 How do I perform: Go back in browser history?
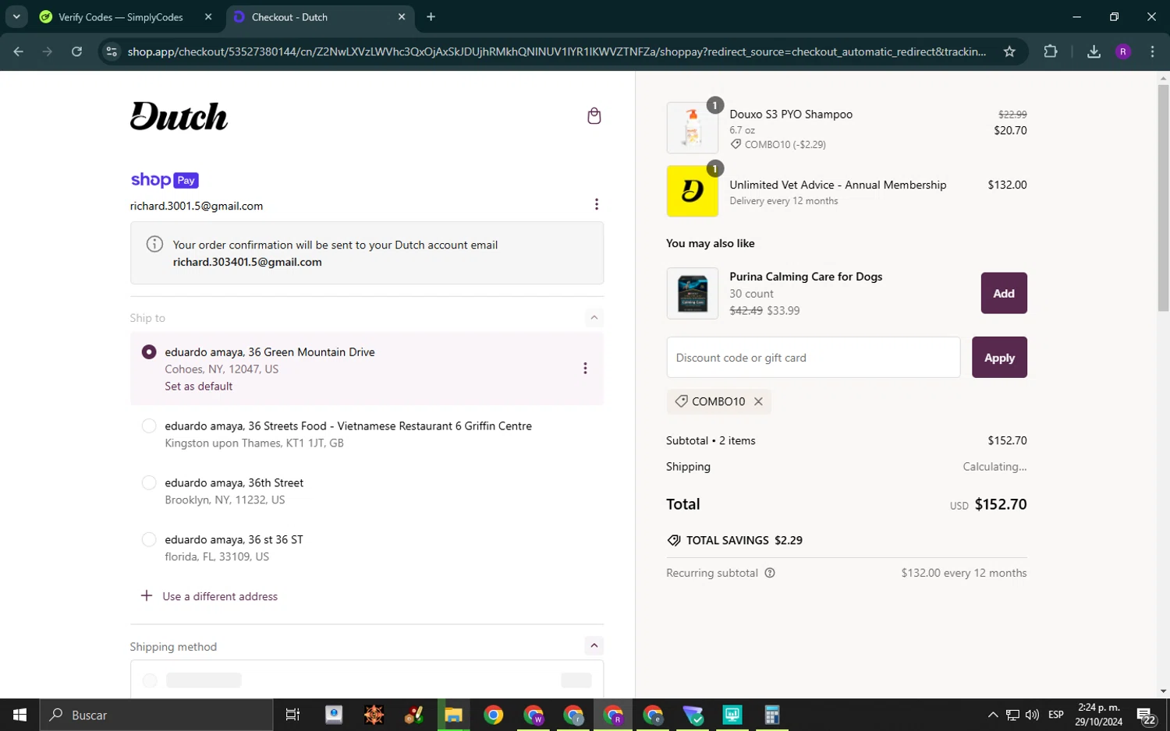point(19,51)
